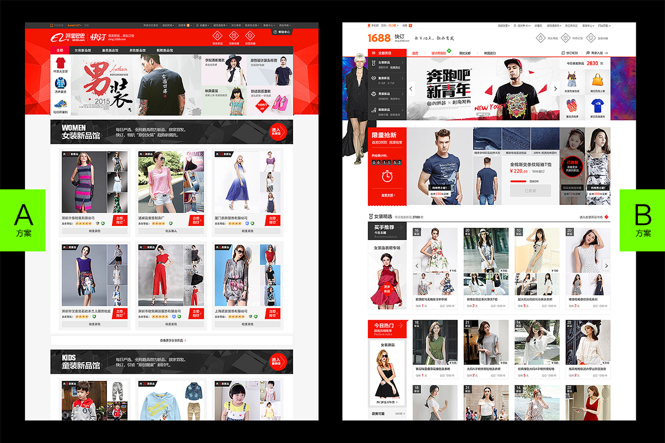Screen dimensions: 665x443
Task: Expand the 女装新品 sidebar category
Action: pyautogui.click(x=386, y=64)
